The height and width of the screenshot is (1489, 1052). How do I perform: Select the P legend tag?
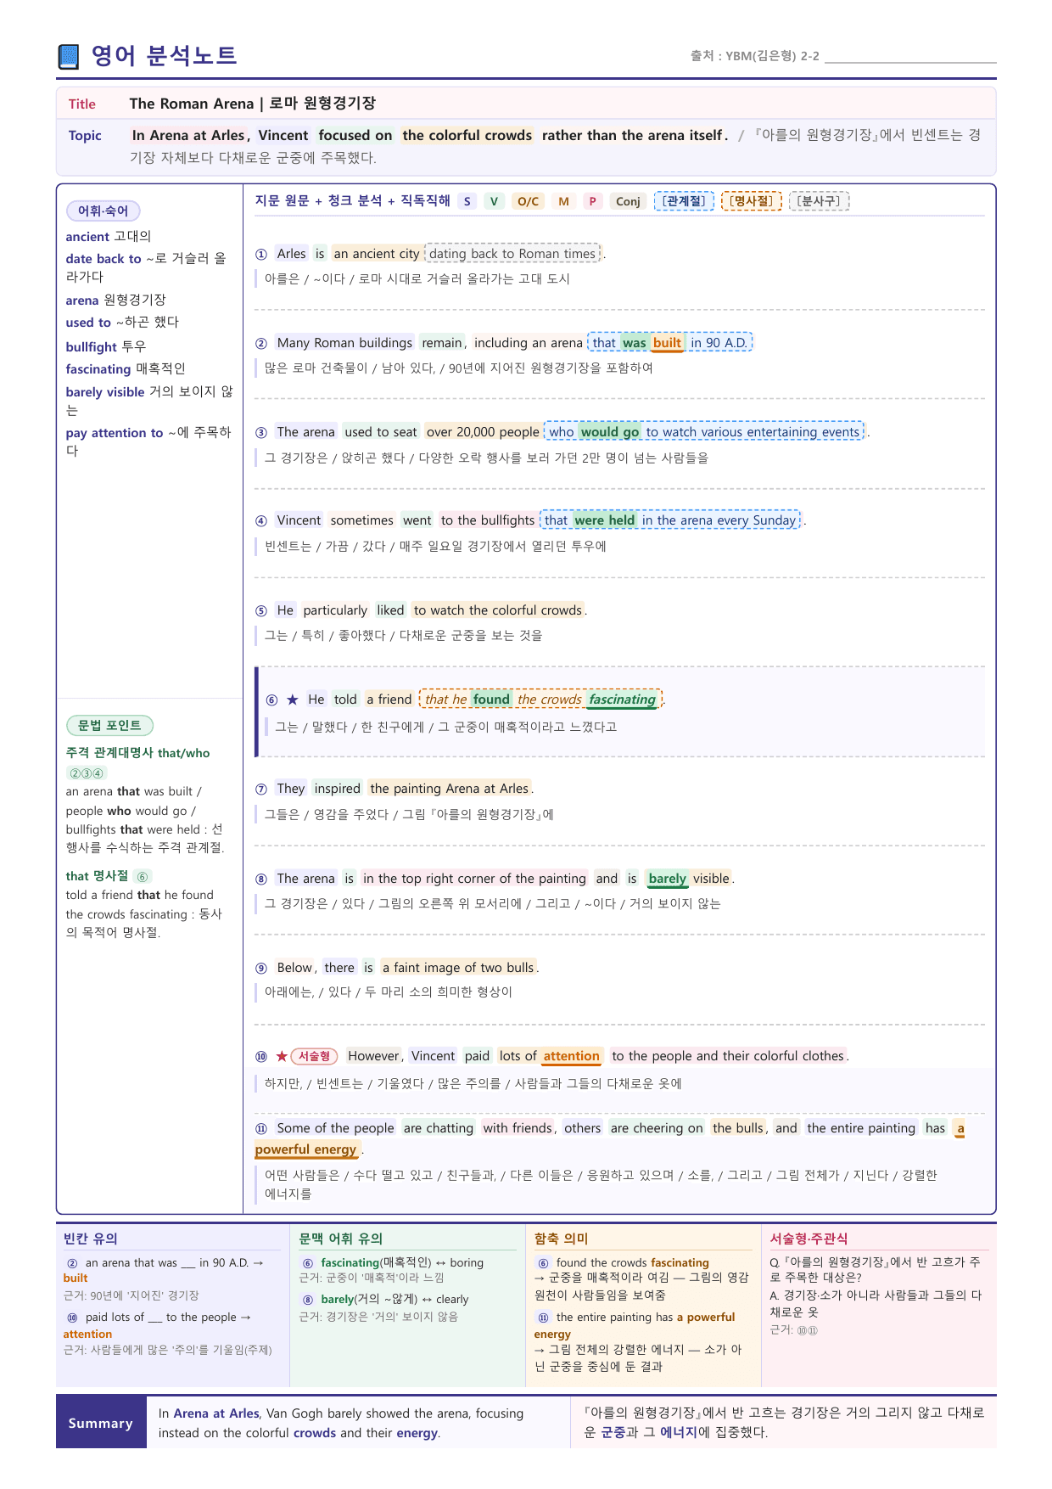coord(593,201)
